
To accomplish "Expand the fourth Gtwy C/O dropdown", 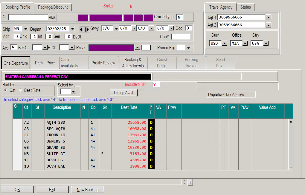I will (171, 28).
